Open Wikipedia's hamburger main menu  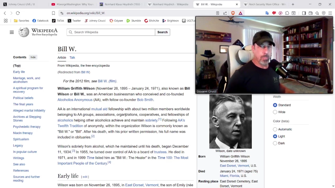point(12,32)
